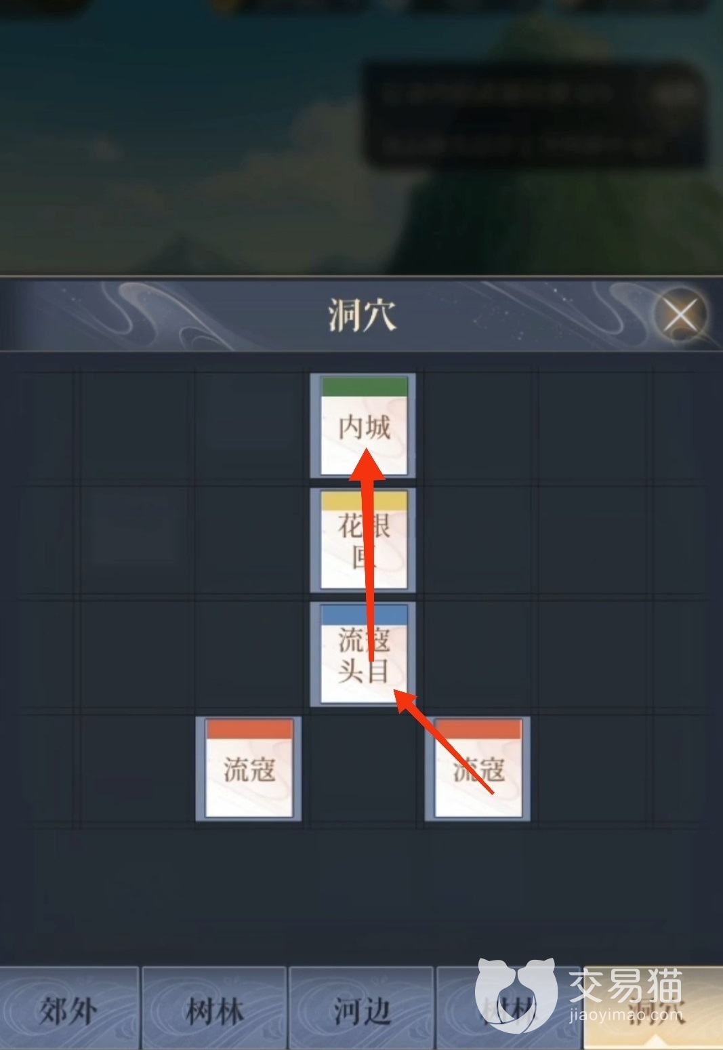
Task: Select the highlighted golden 洞穴 tab
Action: (653, 1010)
